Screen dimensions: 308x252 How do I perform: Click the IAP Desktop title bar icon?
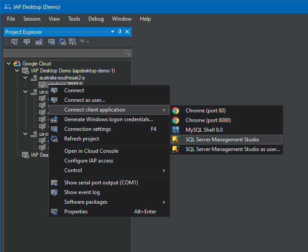pyautogui.click(x=7, y=7)
